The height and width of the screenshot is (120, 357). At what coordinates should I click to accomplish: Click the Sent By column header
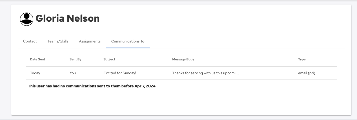click(x=75, y=59)
